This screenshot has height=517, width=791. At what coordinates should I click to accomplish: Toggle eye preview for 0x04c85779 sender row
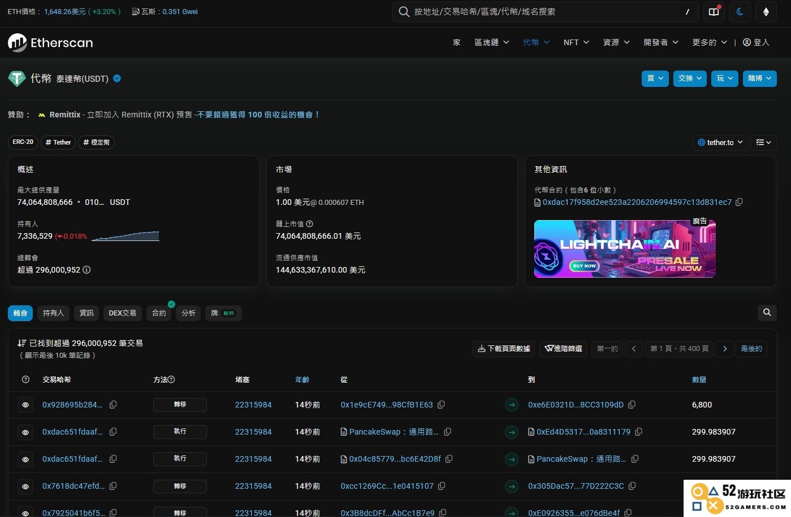click(25, 459)
